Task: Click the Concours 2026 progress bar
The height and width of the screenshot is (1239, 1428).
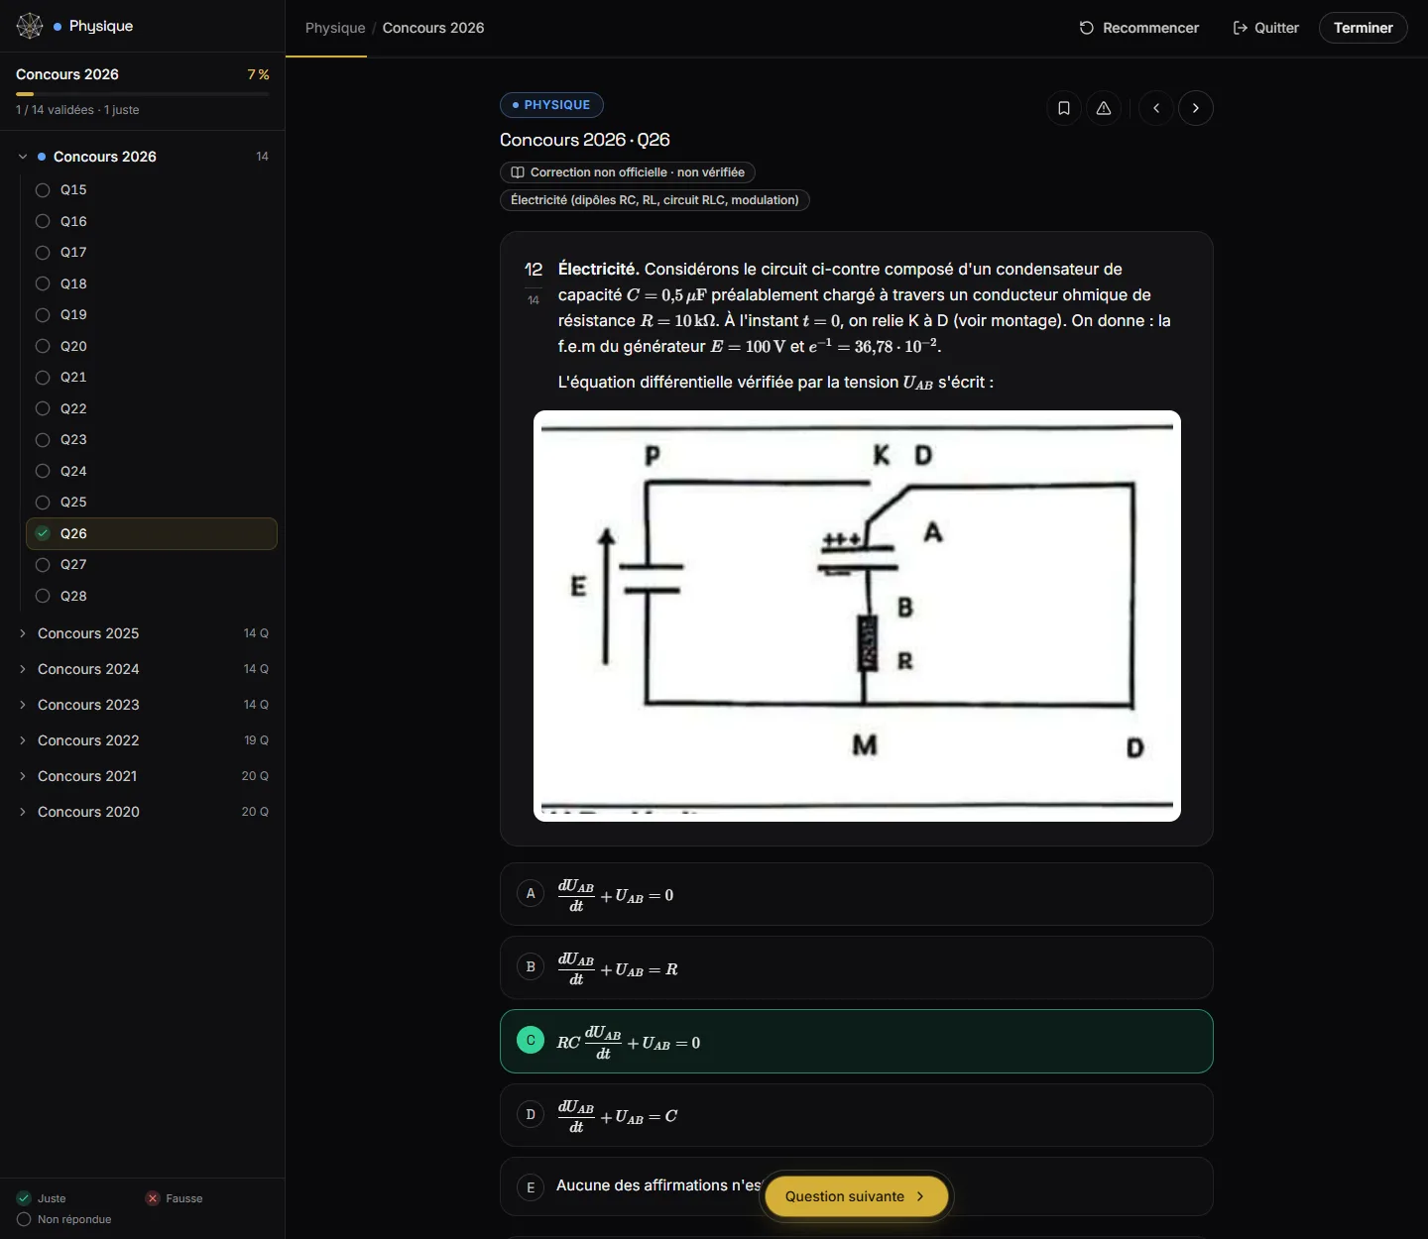Action: click(x=143, y=94)
